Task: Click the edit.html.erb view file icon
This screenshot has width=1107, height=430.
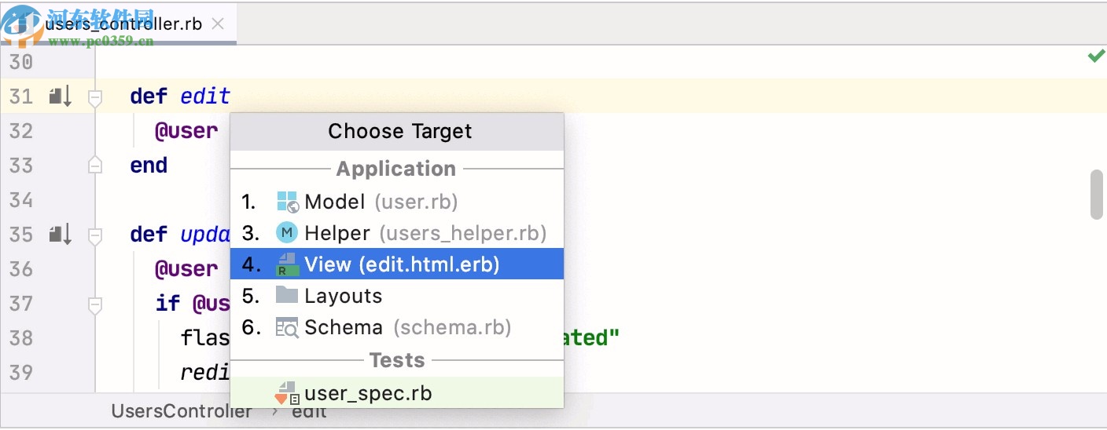Action: point(287,264)
